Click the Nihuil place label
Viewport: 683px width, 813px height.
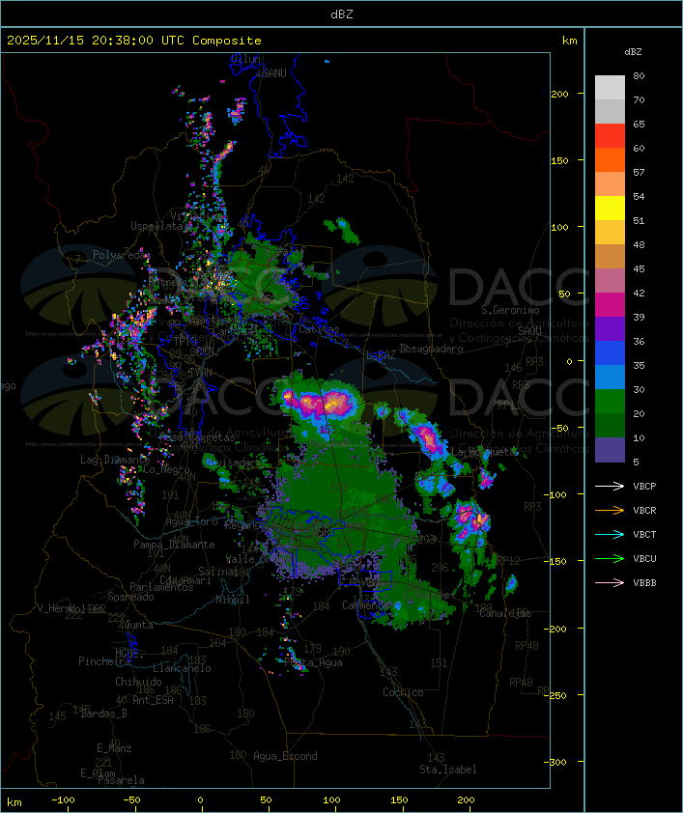click(233, 600)
